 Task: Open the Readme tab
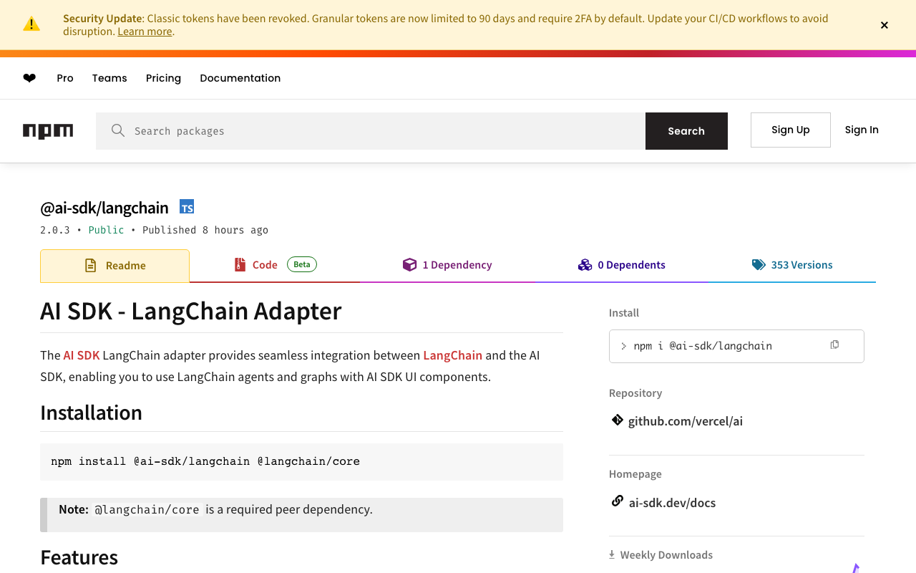click(115, 266)
